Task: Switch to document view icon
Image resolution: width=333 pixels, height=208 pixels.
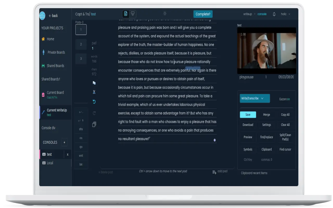Action: (x=126, y=14)
